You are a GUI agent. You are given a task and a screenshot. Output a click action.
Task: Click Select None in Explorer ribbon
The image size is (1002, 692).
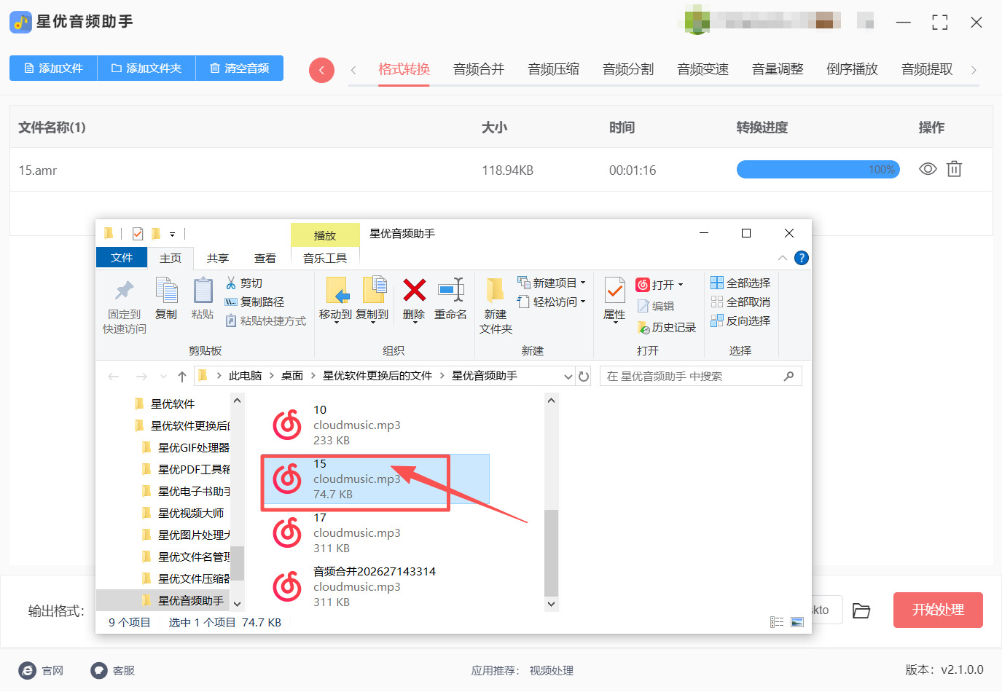pos(740,302)
